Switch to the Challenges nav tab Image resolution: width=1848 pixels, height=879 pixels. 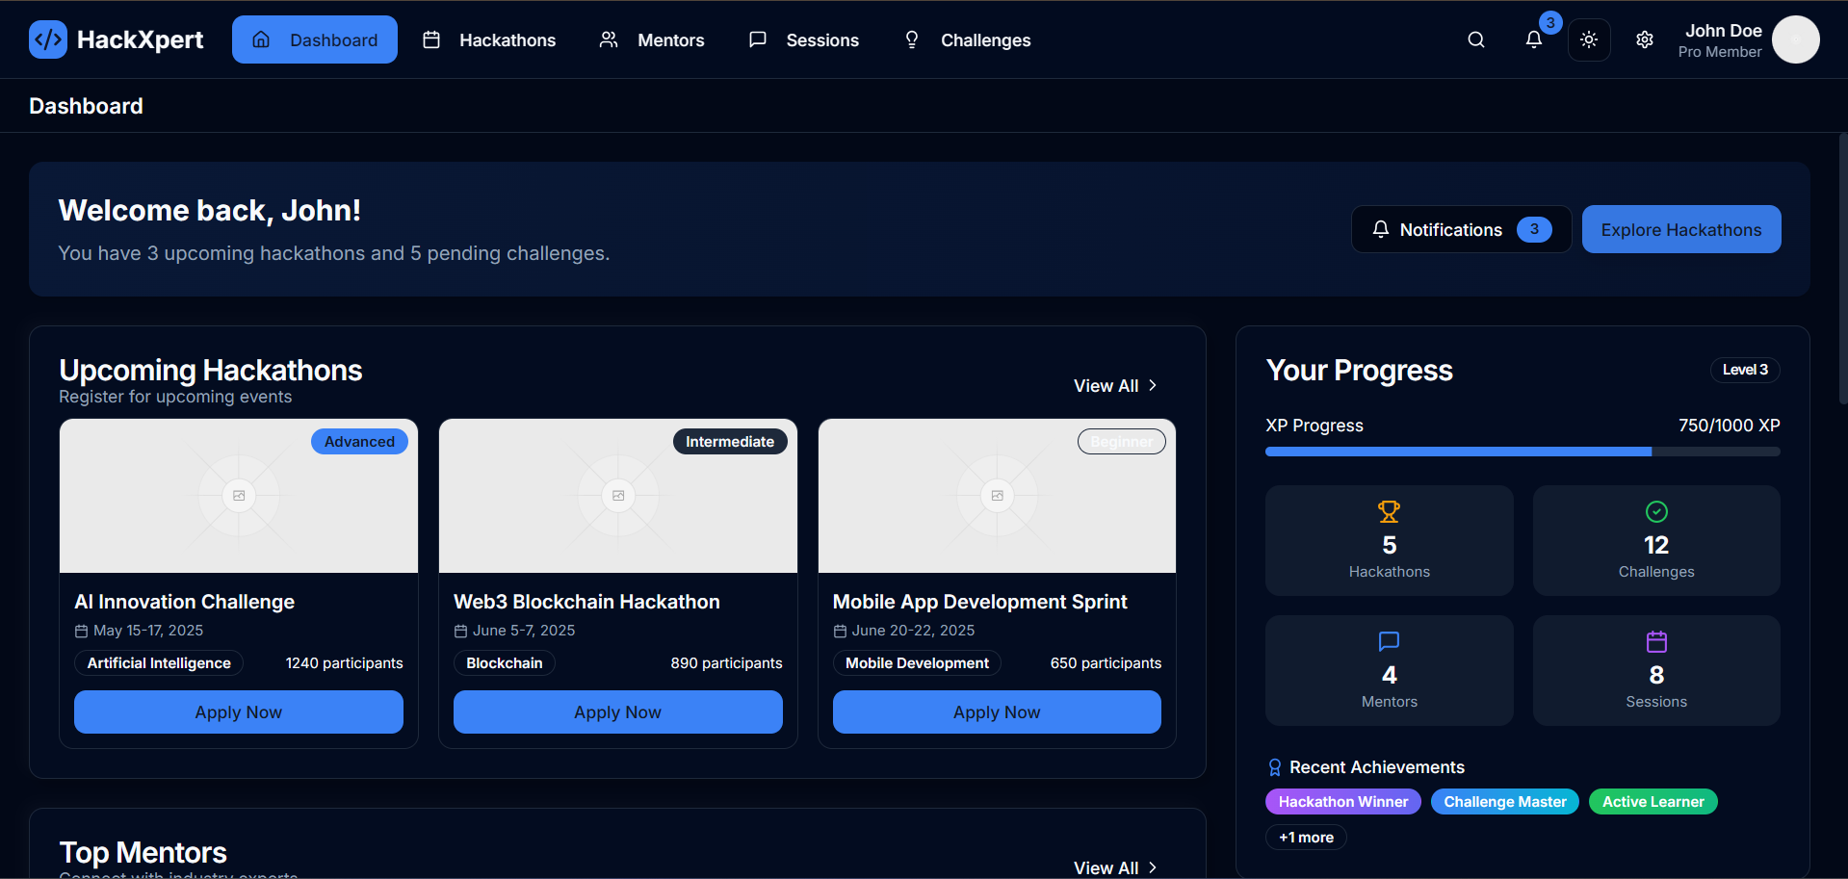(x=967, y=39)
